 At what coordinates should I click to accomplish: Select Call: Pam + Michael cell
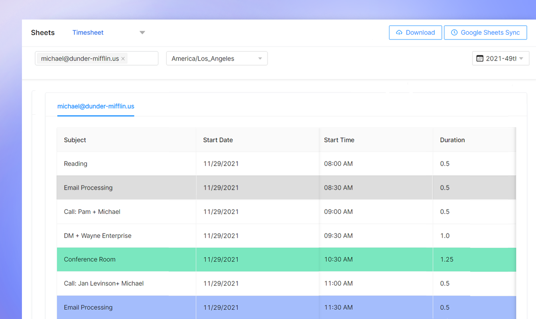click(126, 212)
